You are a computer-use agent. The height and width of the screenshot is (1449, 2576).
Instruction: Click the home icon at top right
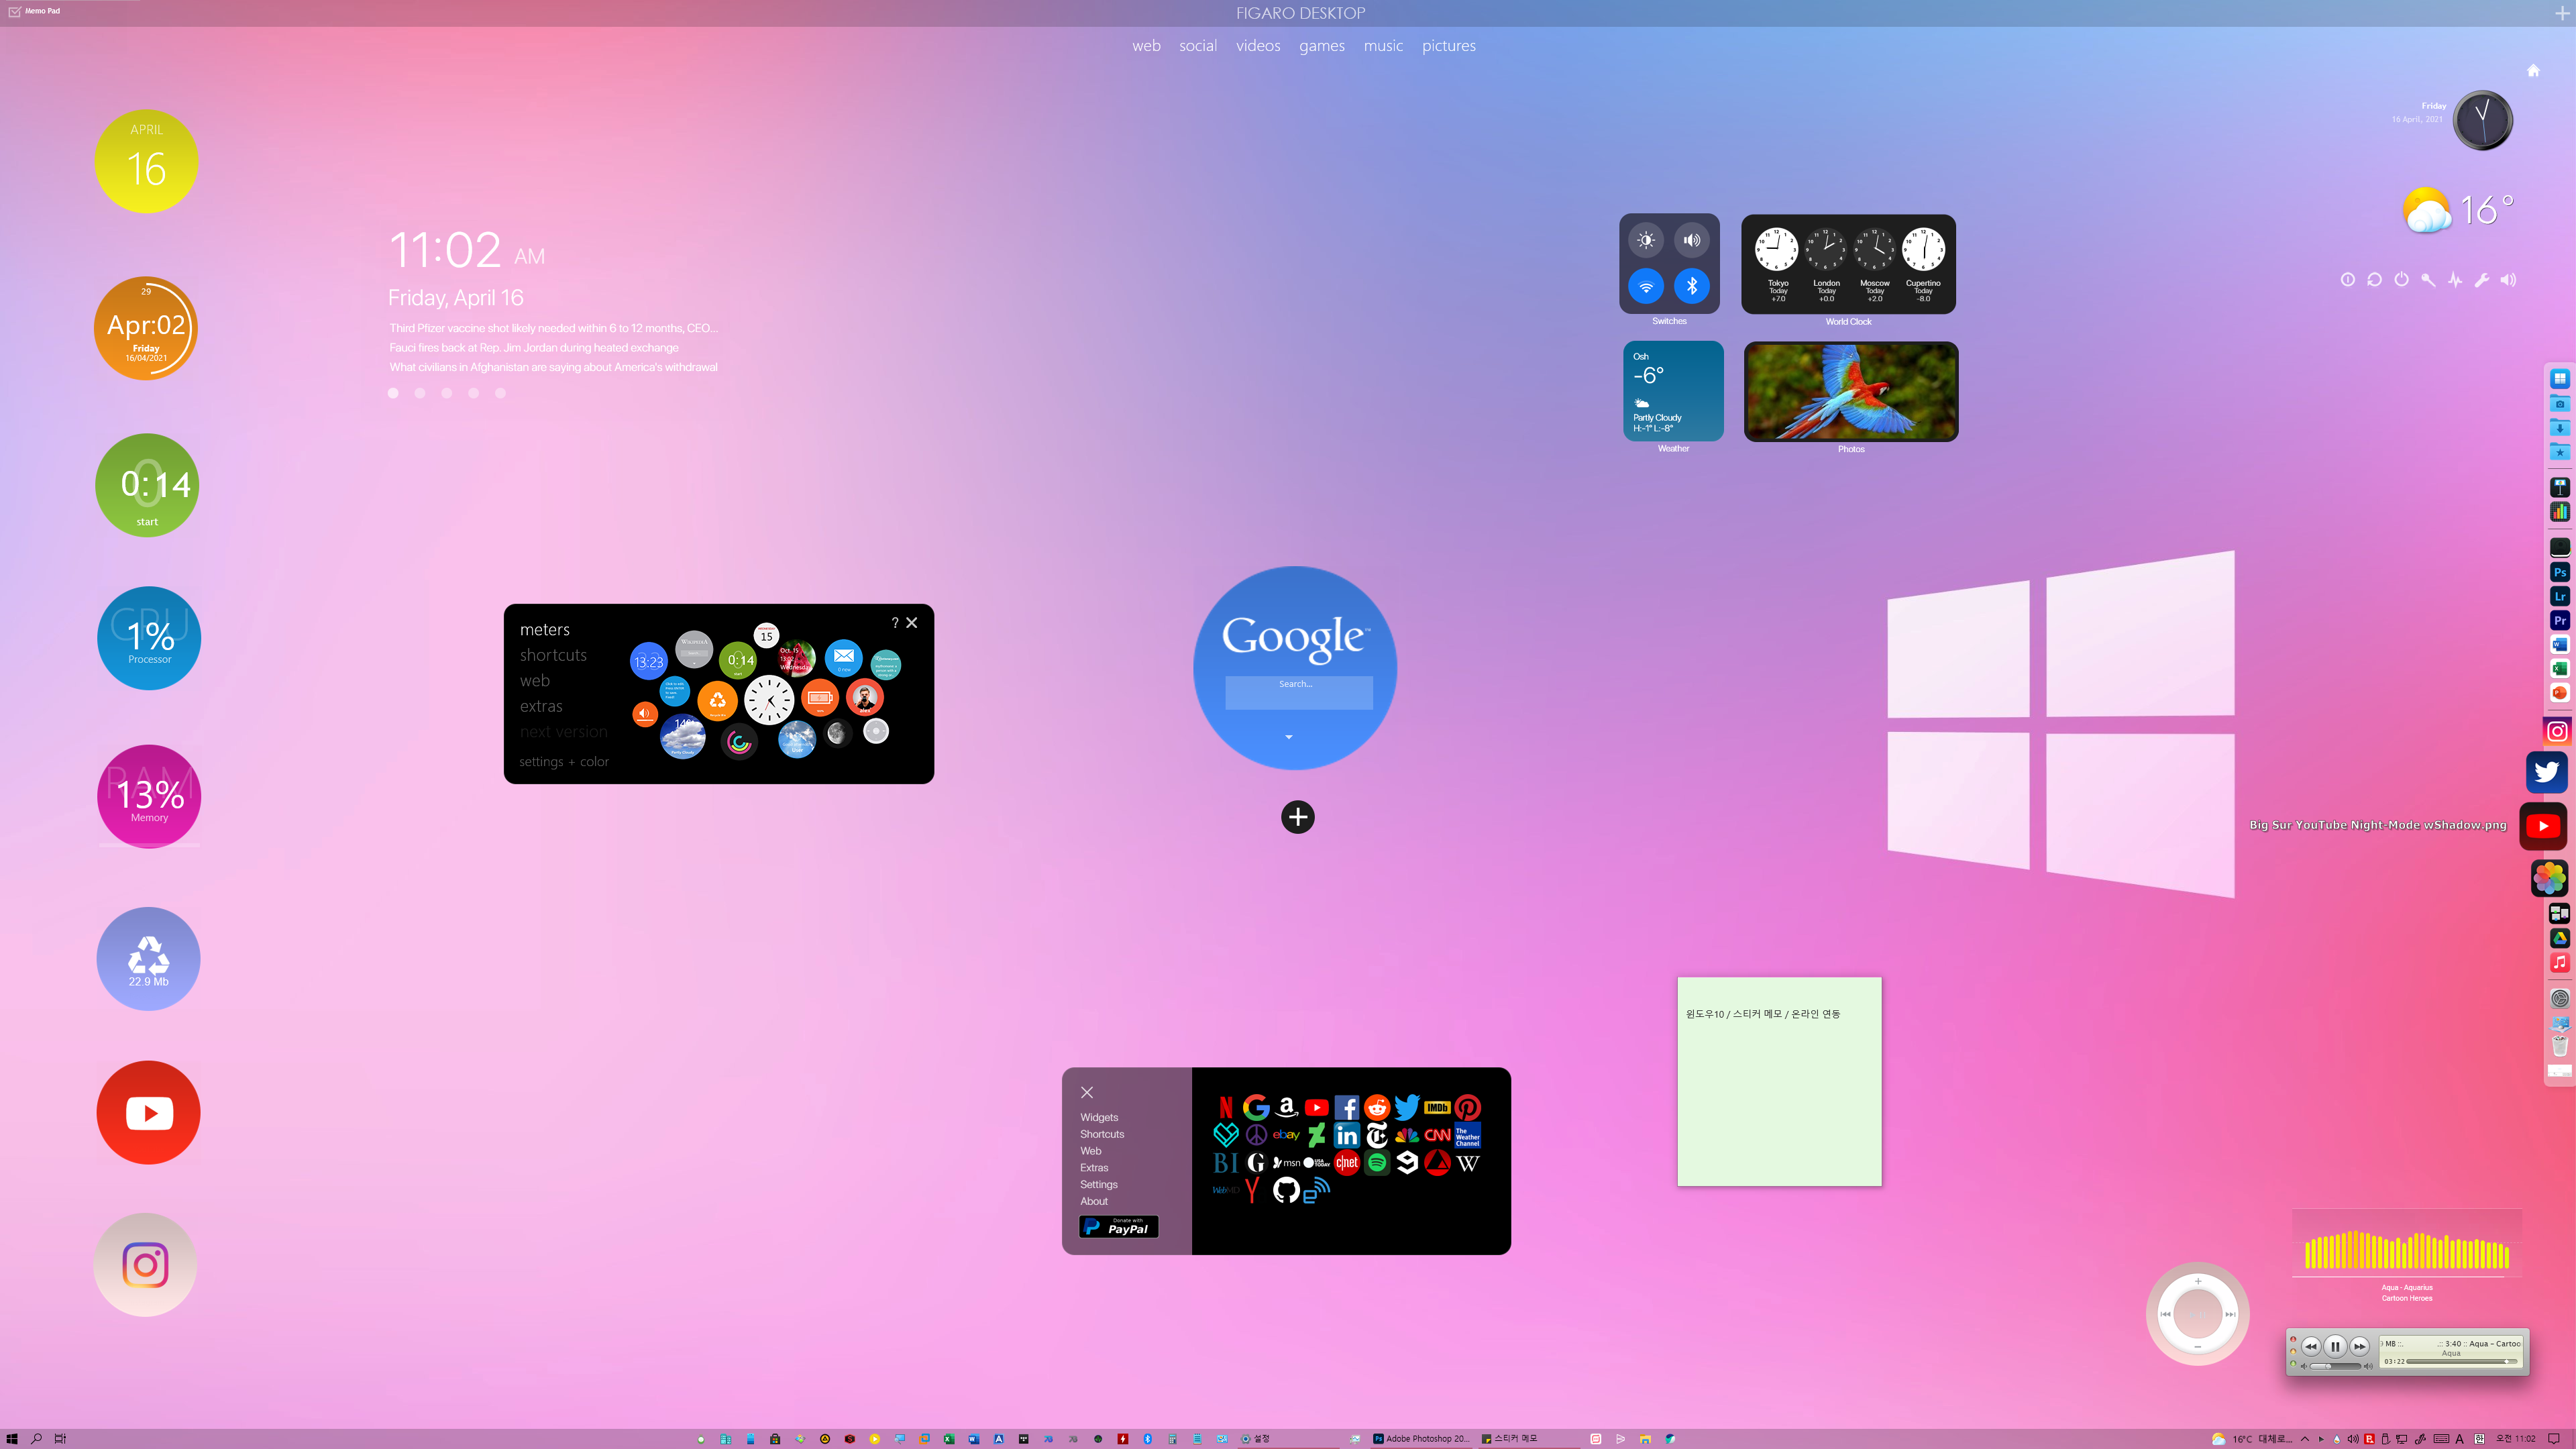[x=2533, y=70]
